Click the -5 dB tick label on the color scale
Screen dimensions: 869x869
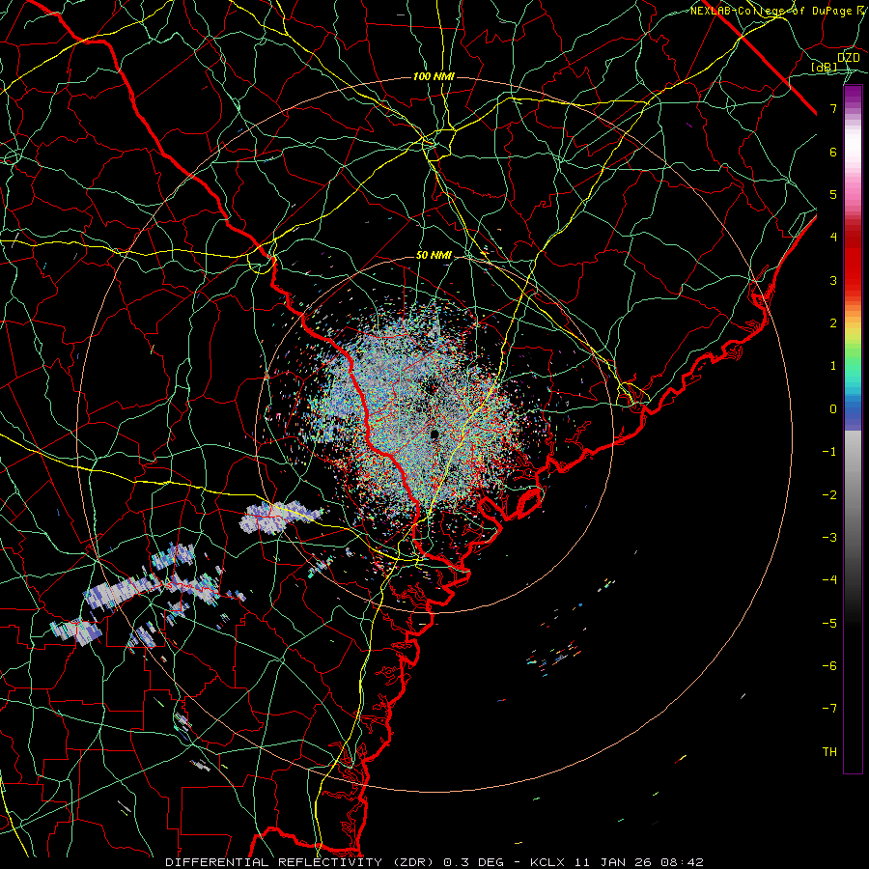point(829,624)
